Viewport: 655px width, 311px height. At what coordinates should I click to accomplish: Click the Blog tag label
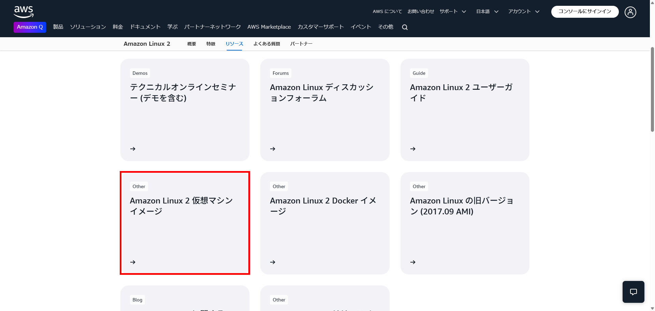[137, 300]
